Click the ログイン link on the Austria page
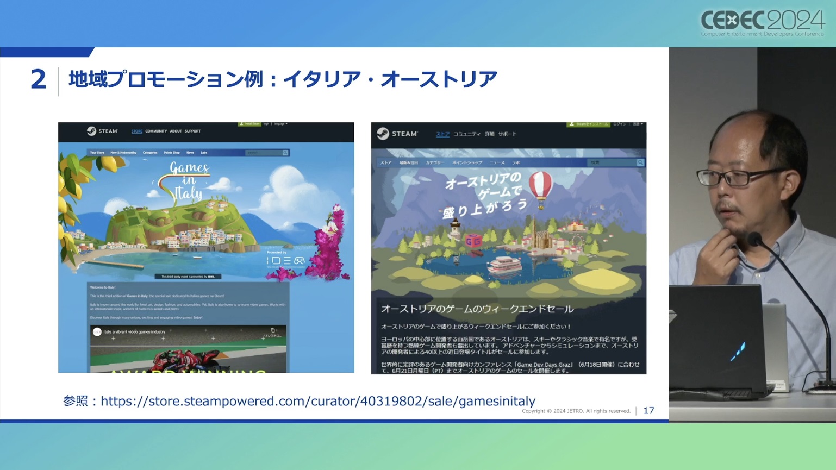This screenshot has height=470, width=836. pyautogui.click(x=620, y=124)
